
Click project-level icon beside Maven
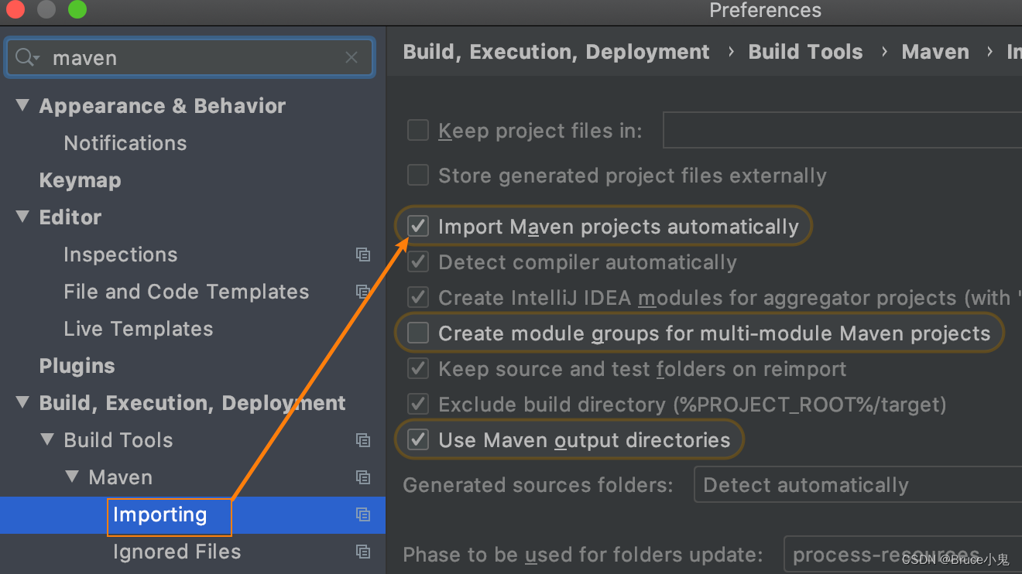click(362, 477)
